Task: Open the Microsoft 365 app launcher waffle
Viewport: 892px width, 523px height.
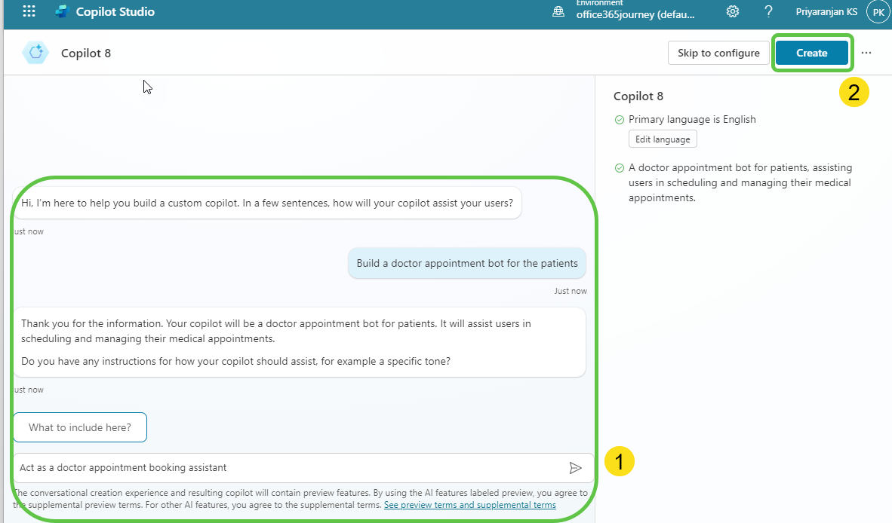Action: point(29,11)
